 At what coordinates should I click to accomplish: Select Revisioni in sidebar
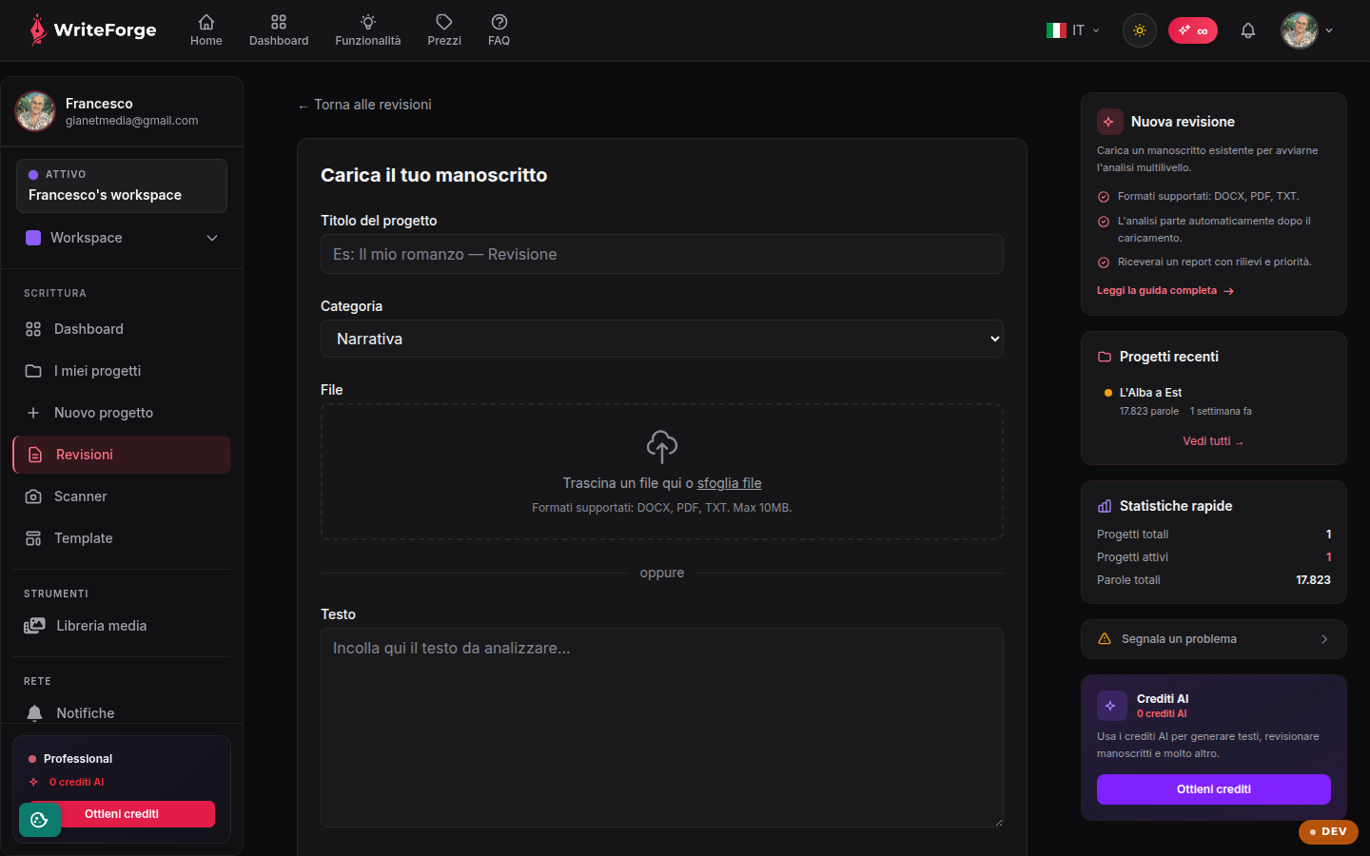click(x=122, y=455)
